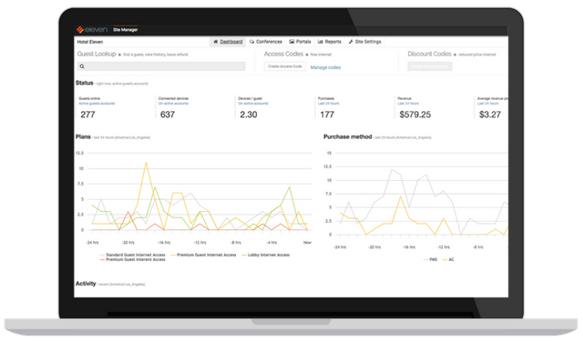Focus the Guest Lookup search field

(x=161, y=66)
